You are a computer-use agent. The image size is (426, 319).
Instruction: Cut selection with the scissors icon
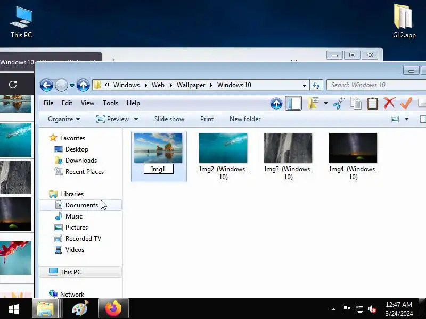[339, 103]
